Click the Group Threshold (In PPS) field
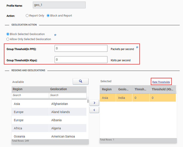183x147 pixels. pyautogui.click(x=81, y=48)
